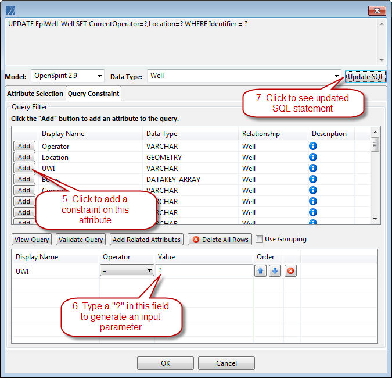The width and height of the screenshot is (392, 378).
Task: Confirm the dialog with OK
Action: (x=166, y=363)
